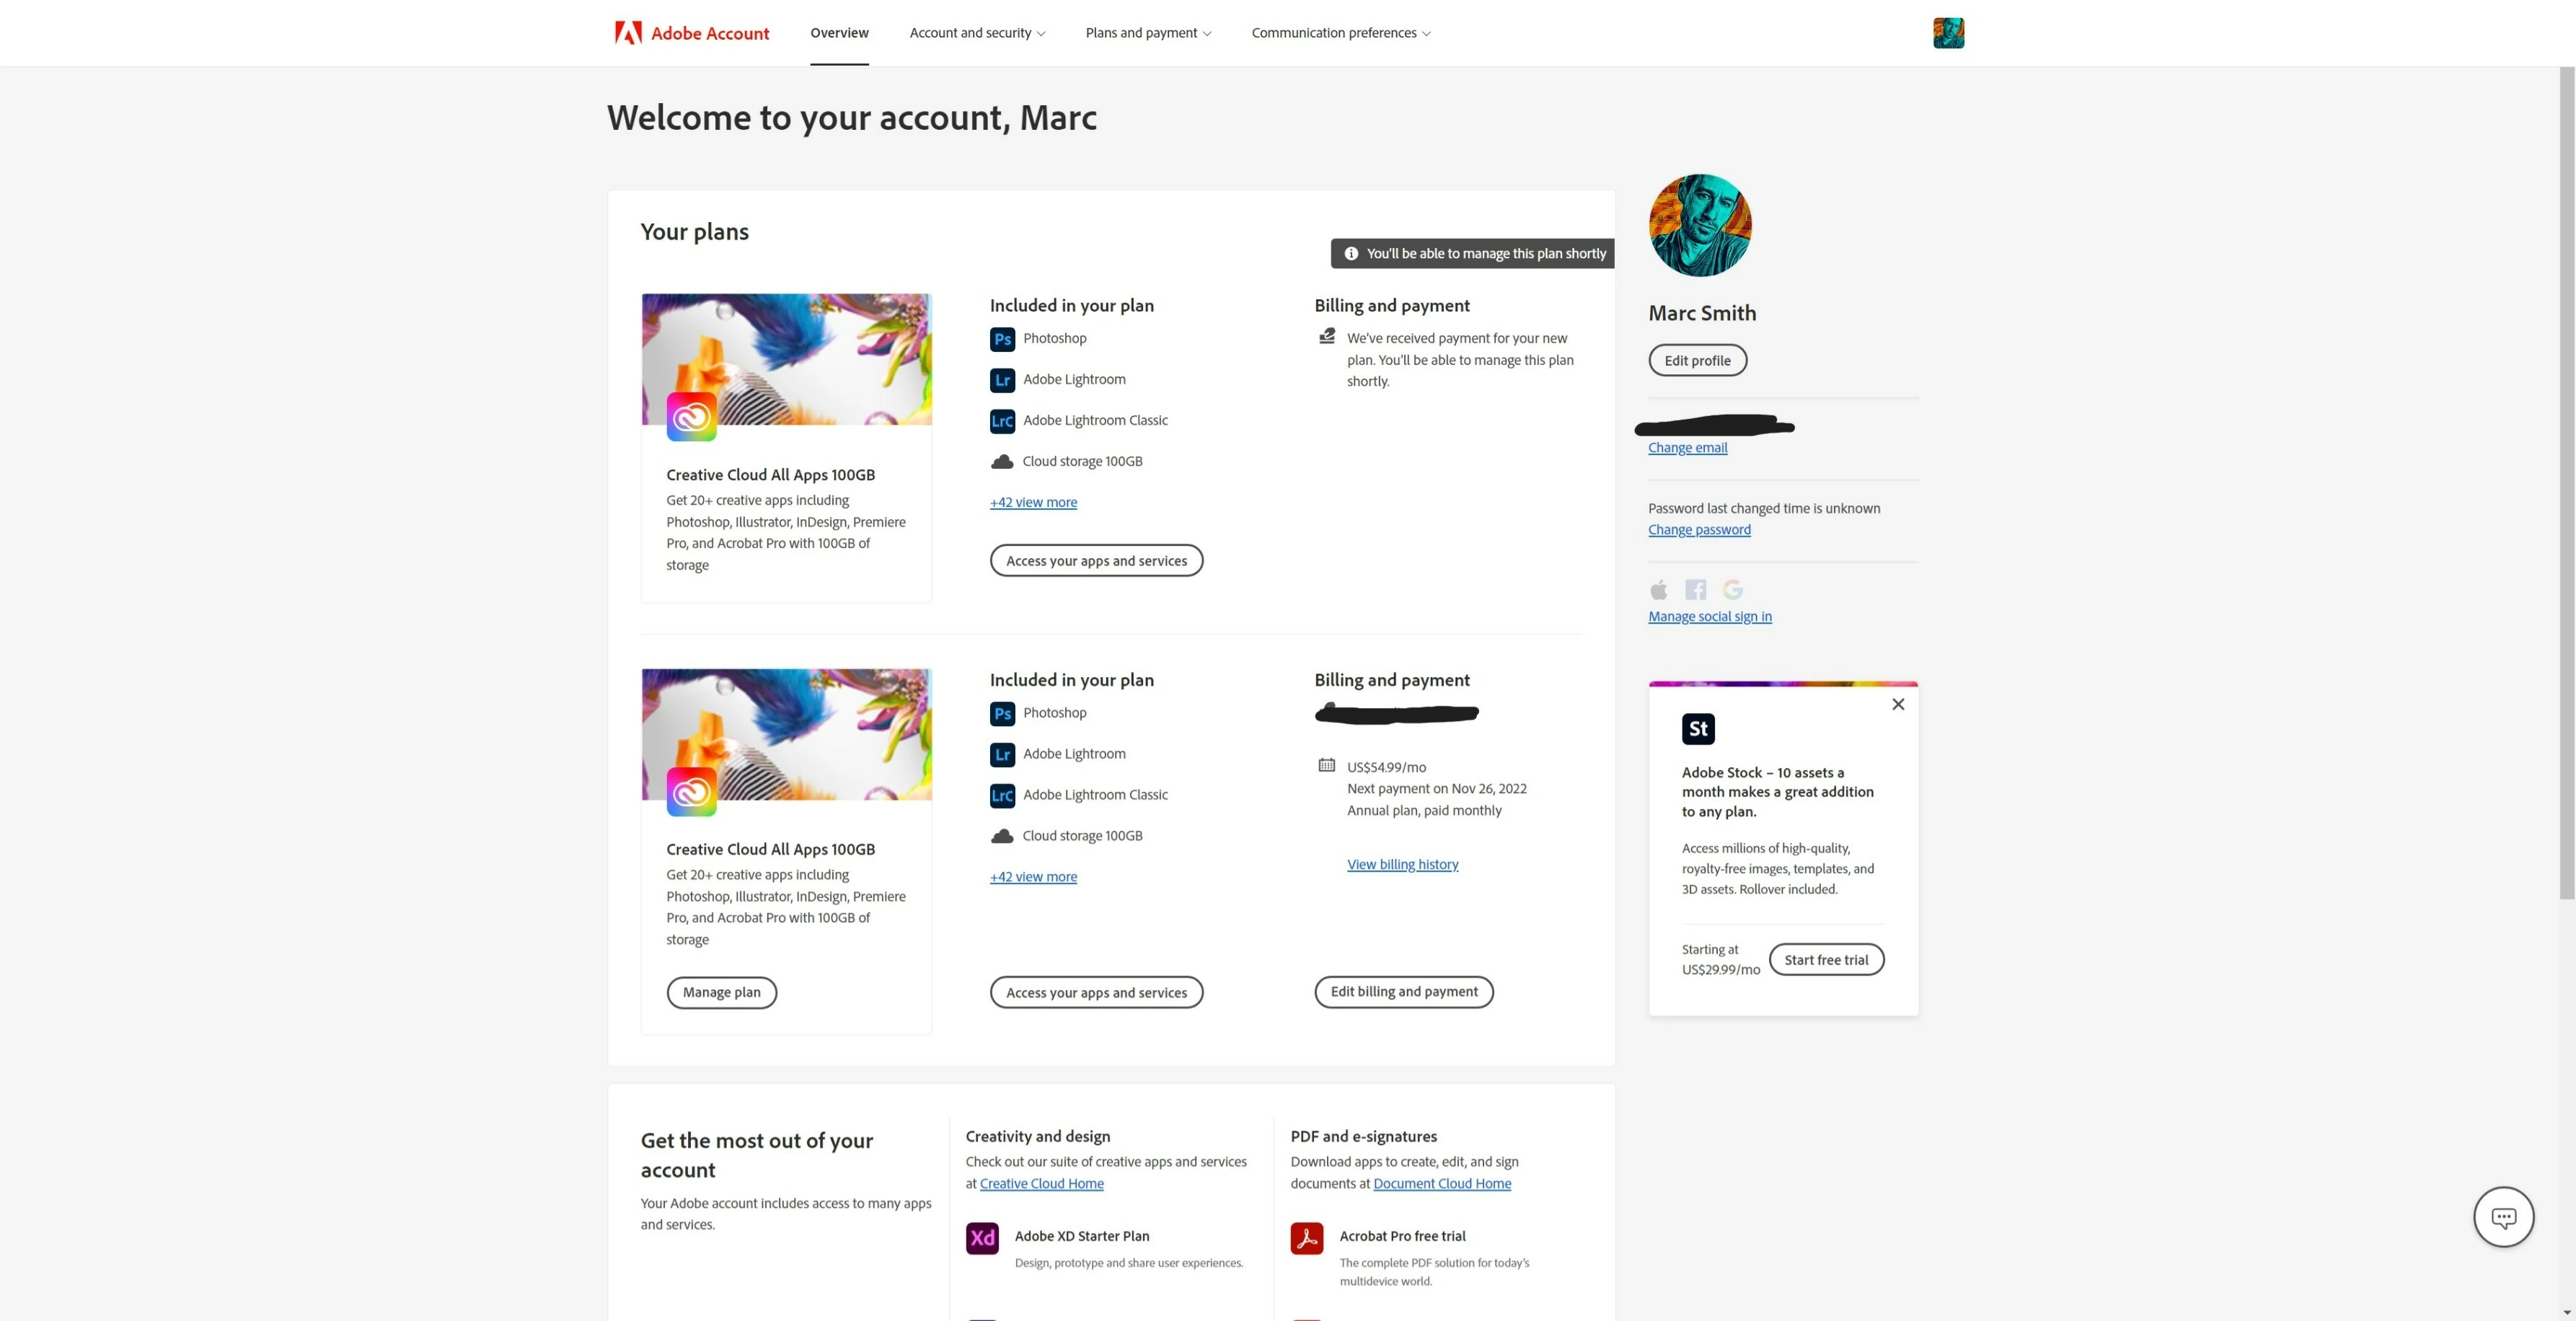Expand Communication preferences dropdown
This screenshot has height=1321, width=2576.
coord(1340,33)
